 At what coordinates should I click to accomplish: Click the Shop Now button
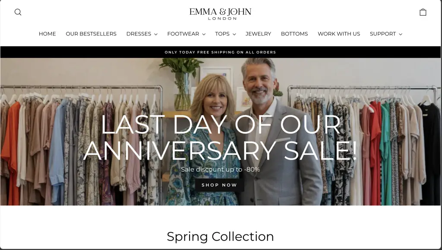coord(220,185)
